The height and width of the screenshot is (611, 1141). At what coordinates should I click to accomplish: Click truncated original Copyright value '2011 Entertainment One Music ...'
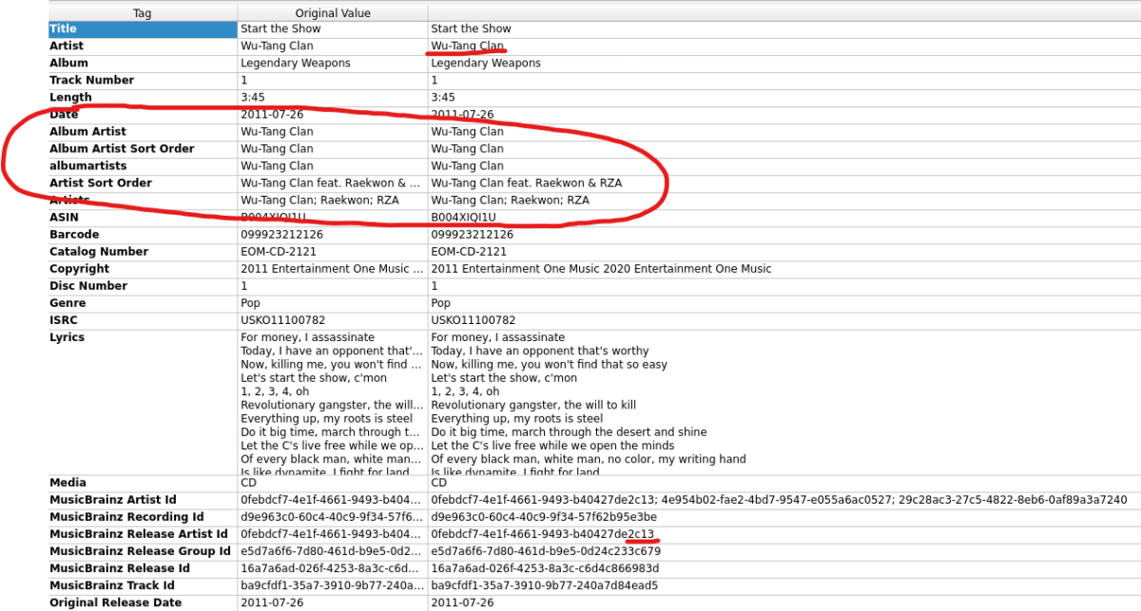click(332, 269)
